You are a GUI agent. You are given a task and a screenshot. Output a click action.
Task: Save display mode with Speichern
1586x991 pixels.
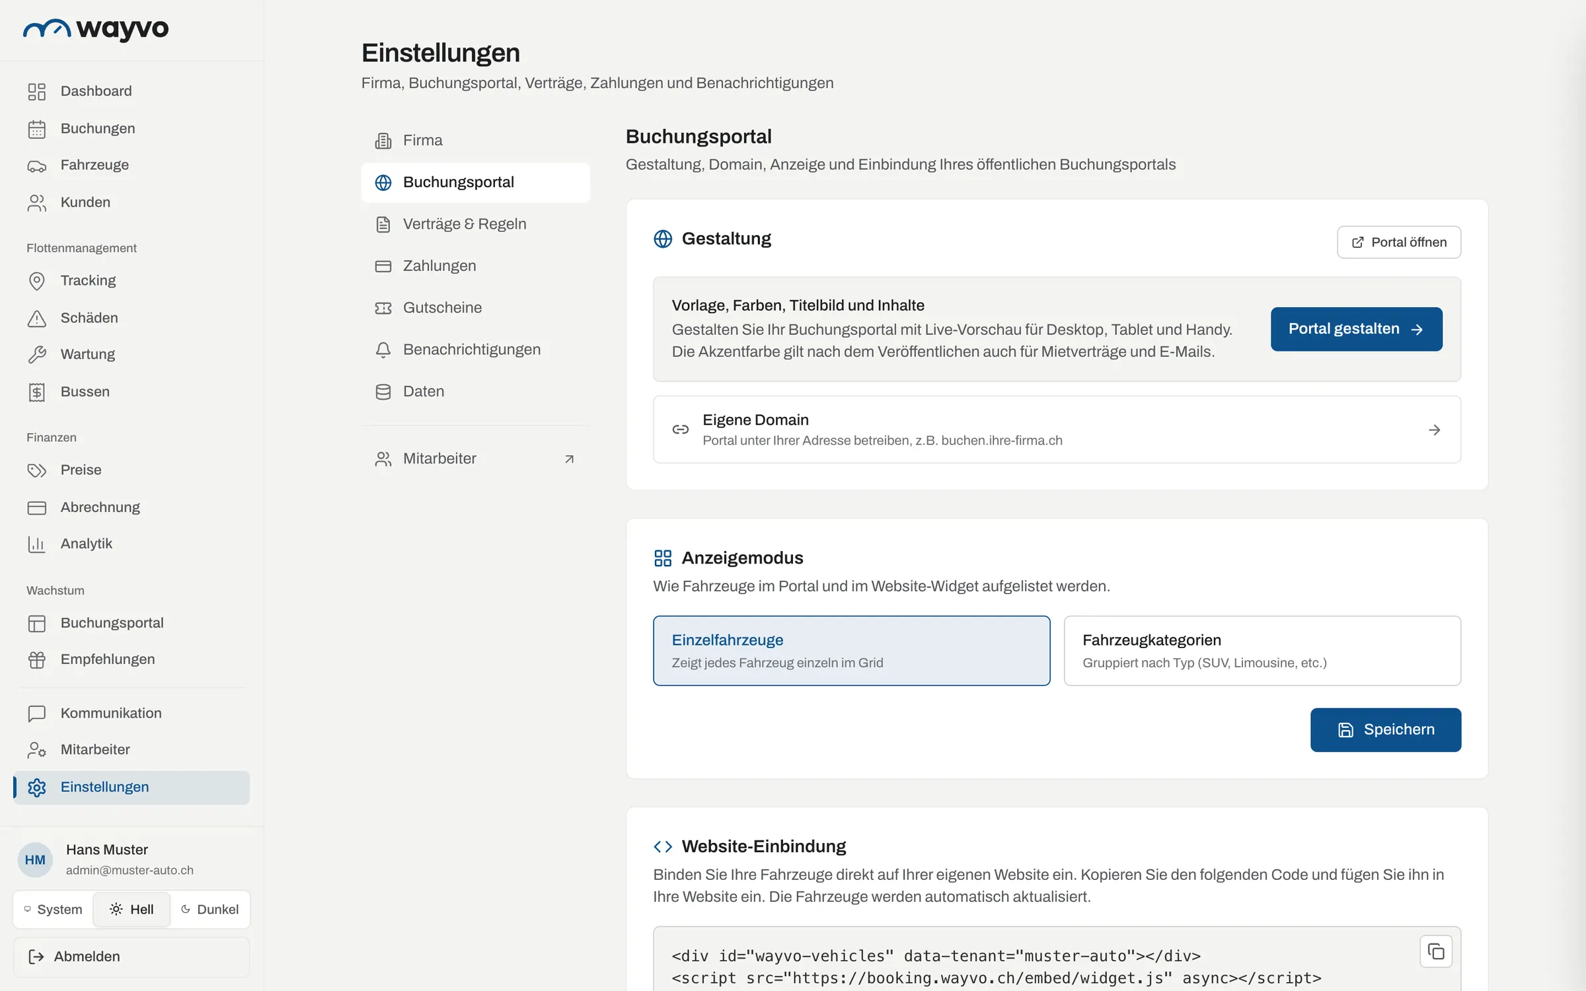tap(1385, 730)
